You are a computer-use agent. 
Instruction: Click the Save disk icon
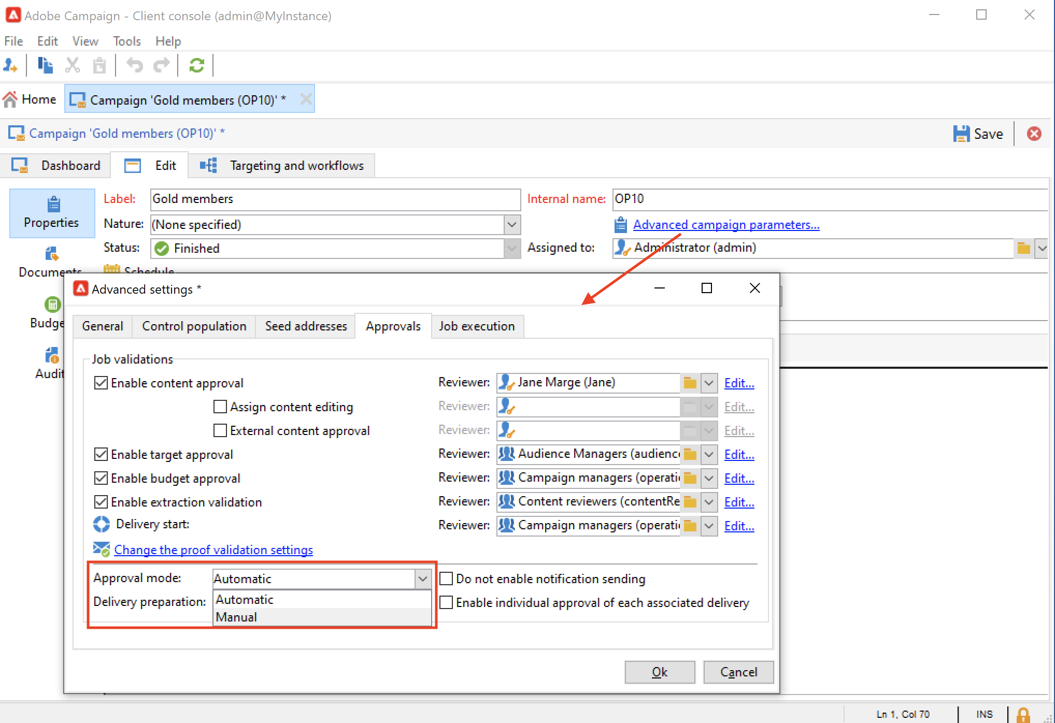pos(961,134)
